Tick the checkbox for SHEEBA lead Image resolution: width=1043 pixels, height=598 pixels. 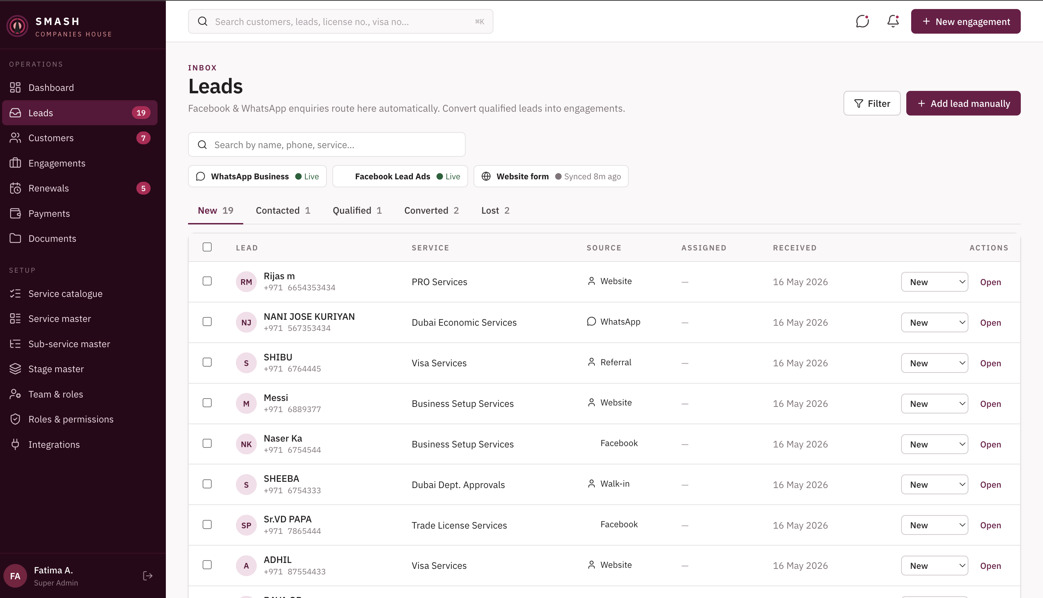point(207,484)
